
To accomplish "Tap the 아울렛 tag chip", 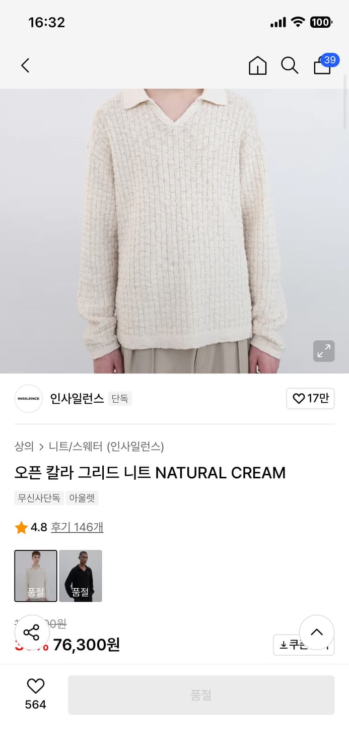I will (82, 498).
